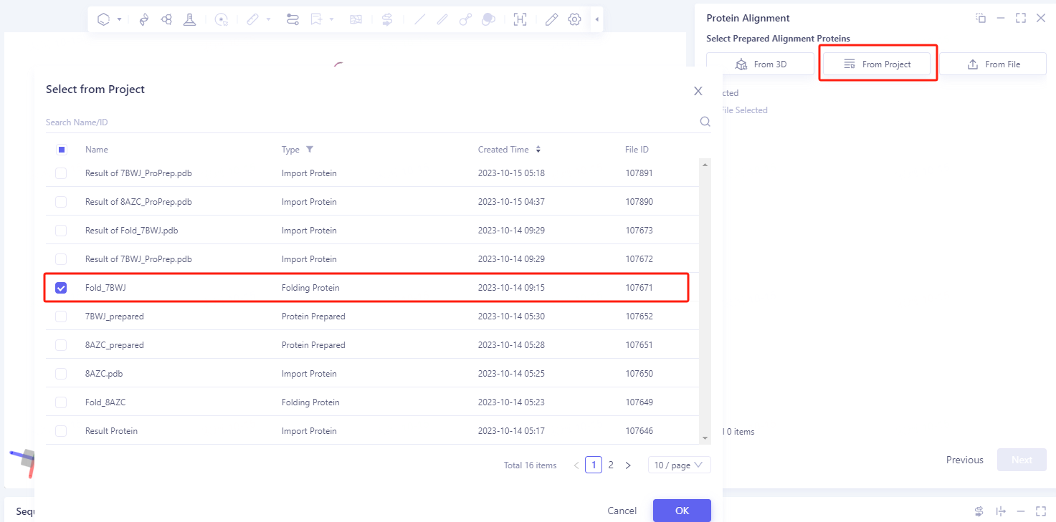Click the Next button in alignment panel

click(1022, 460)
